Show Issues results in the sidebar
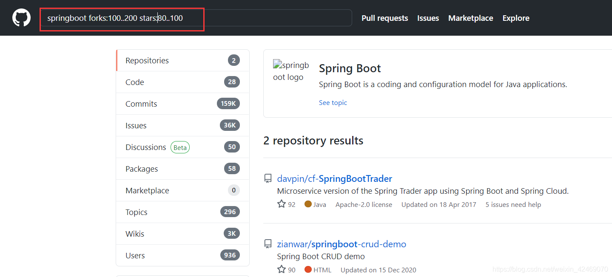612x277 pixels. click(182, 125)
